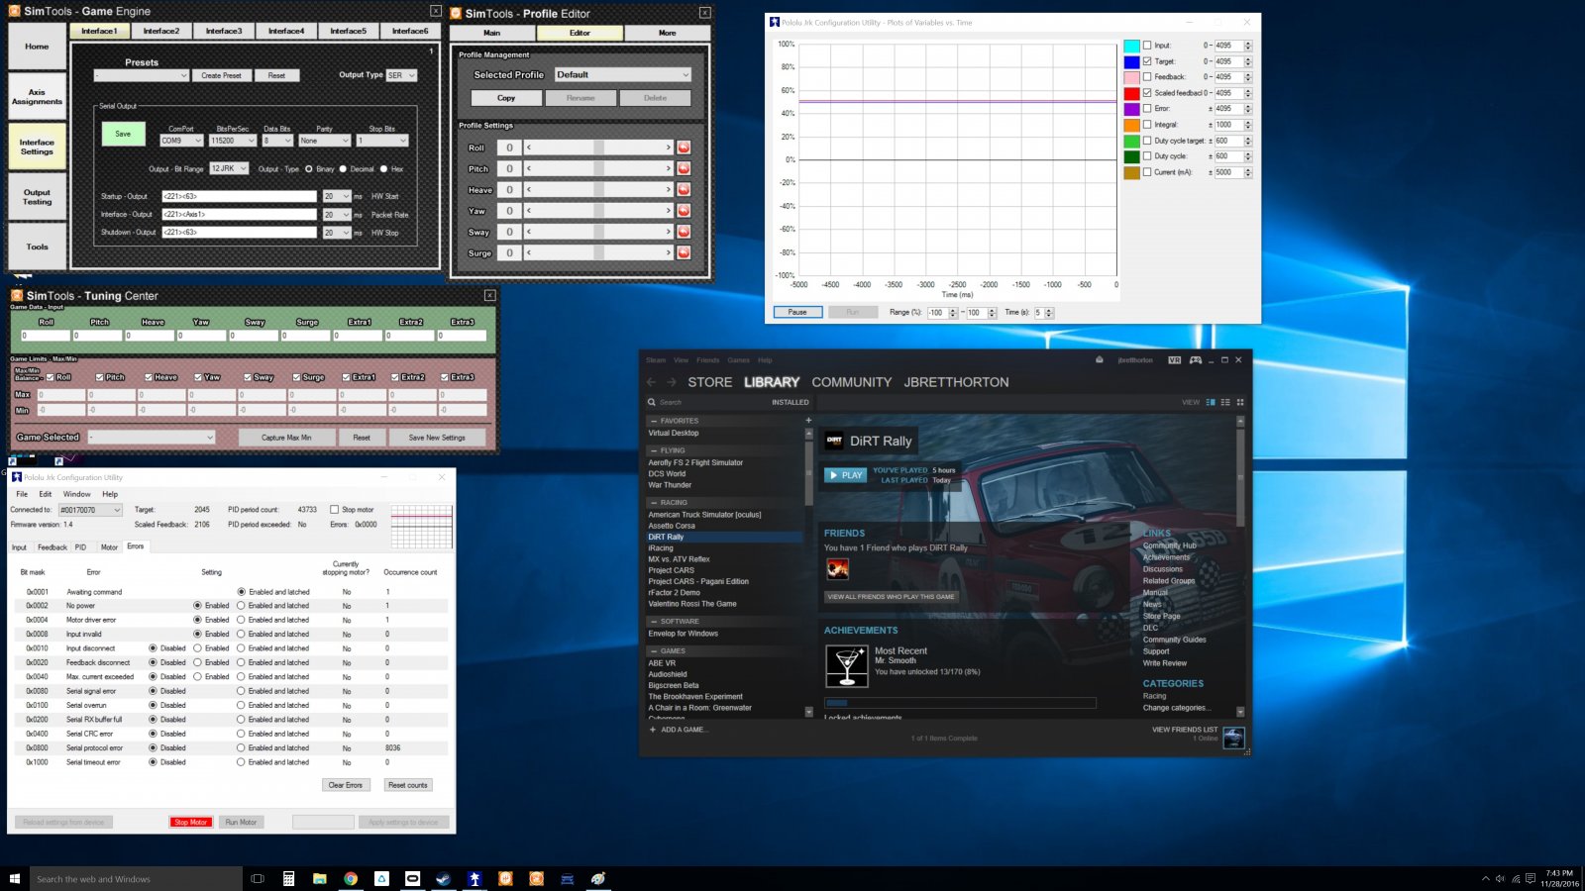Click friend avatar under DiRT Rally Friends
The width and height of the screenshot is (1585, 891).
coord(838,569)
